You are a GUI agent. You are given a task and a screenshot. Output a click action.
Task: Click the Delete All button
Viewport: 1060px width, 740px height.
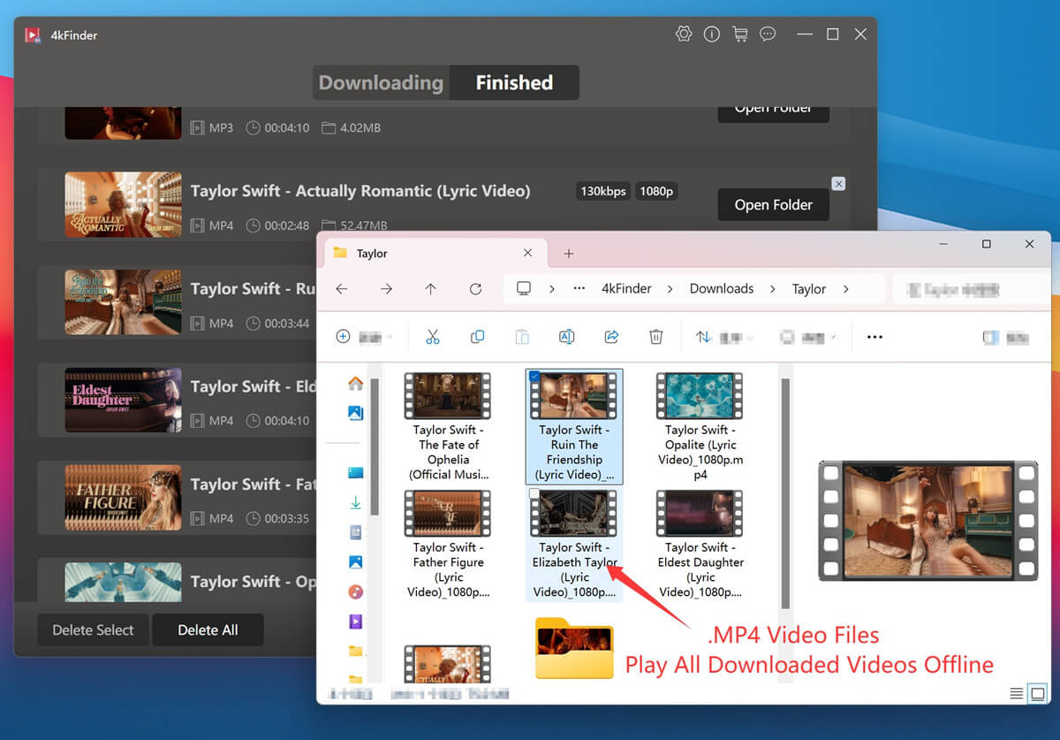tap(208, 629)
